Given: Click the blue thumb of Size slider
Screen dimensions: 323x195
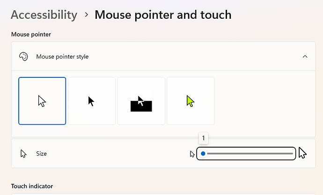Looking at the screenshot, I should pyautogui.click(x=203, y=154).
